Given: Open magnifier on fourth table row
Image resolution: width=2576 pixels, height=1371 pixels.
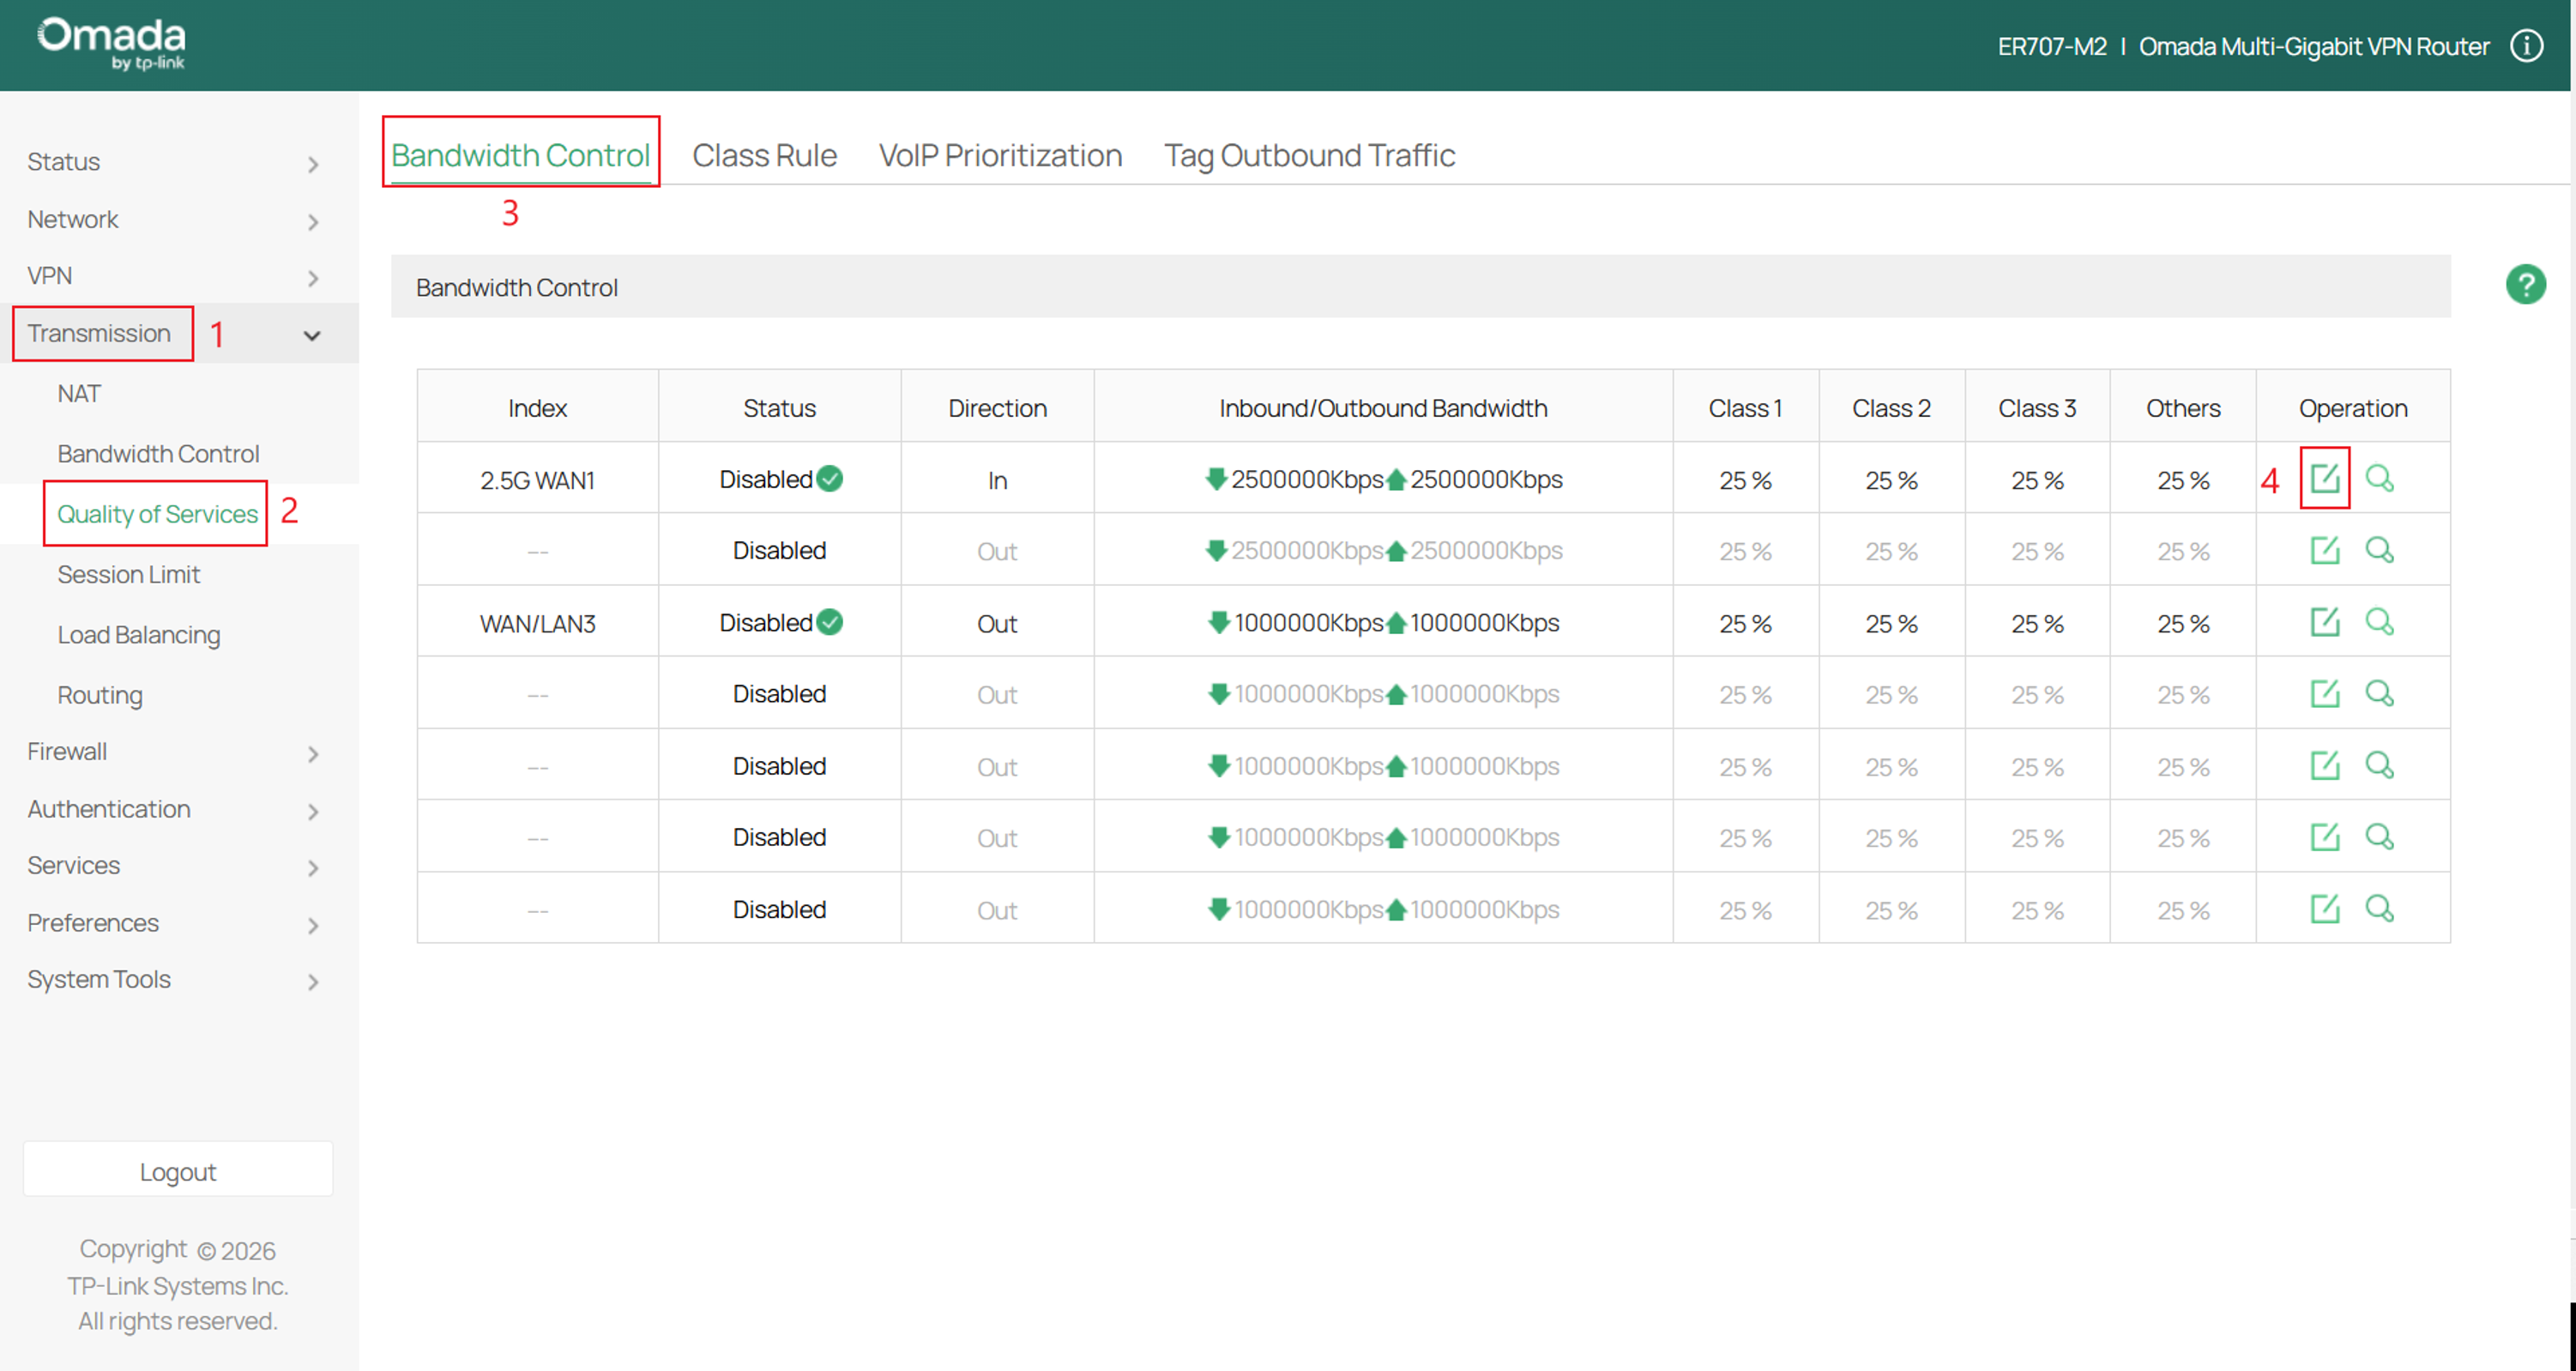Looking at the screenshot, I should pyautogui.click(x=2379, y=693).
